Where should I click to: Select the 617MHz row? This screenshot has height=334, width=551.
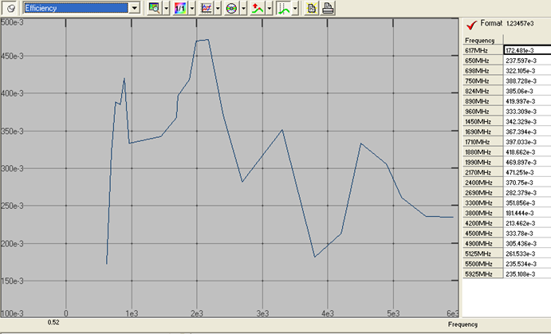483,50
